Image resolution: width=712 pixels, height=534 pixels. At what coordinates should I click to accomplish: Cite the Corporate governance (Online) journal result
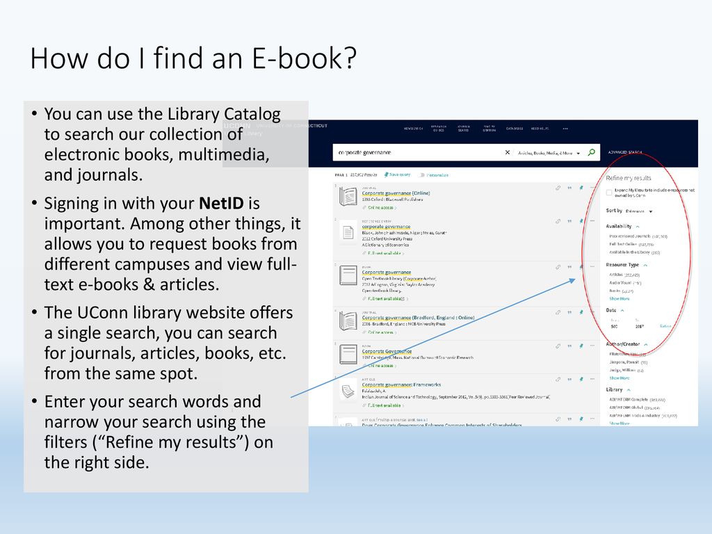coord(569,188)
